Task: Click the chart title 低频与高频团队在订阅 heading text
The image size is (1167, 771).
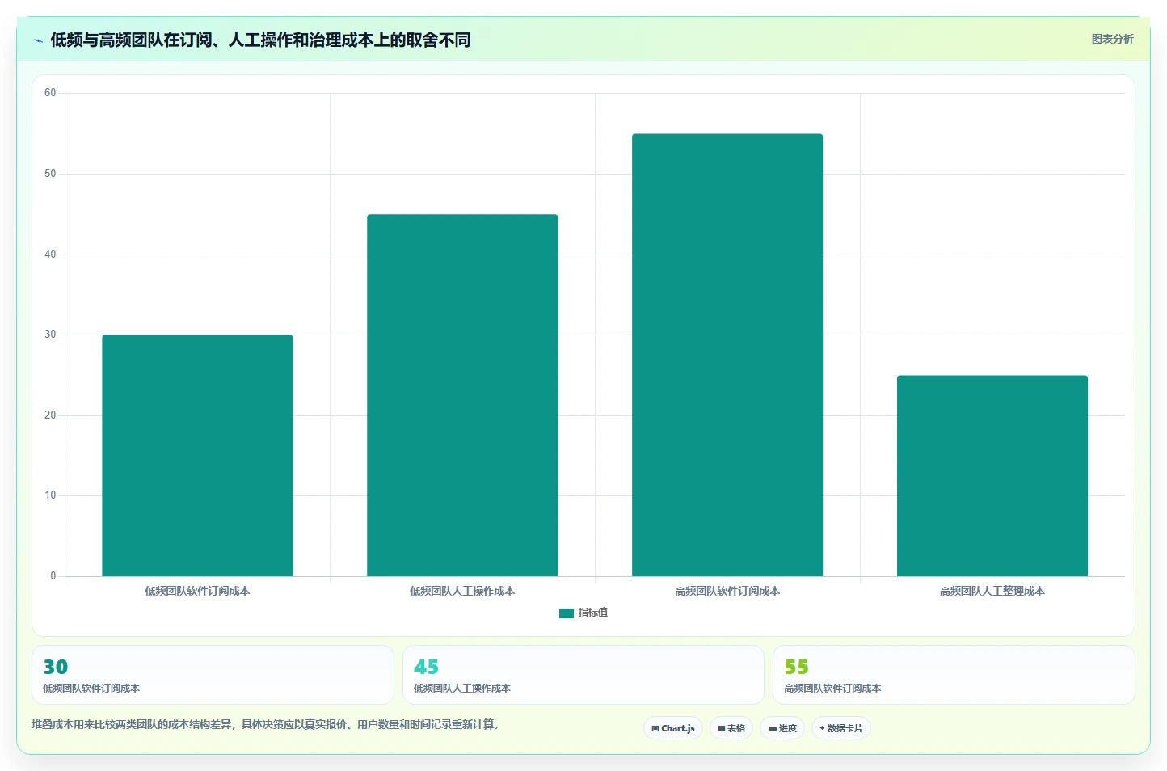Action: click(x=260, y=40)
